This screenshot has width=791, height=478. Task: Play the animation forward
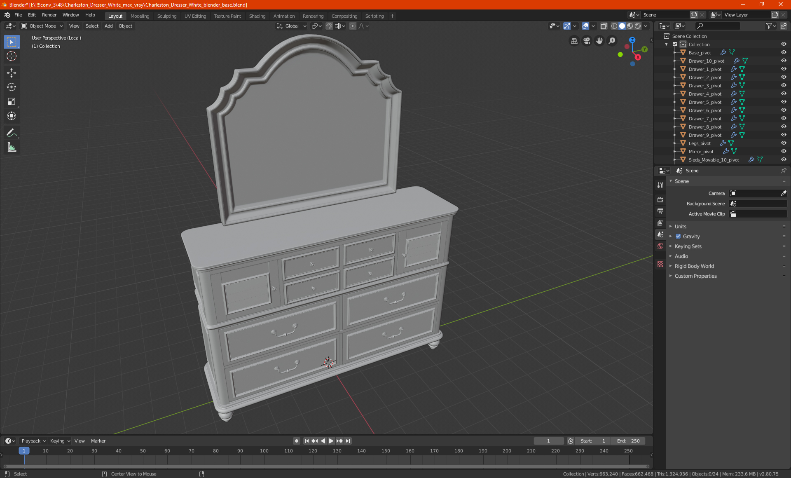tap(331, 441)
